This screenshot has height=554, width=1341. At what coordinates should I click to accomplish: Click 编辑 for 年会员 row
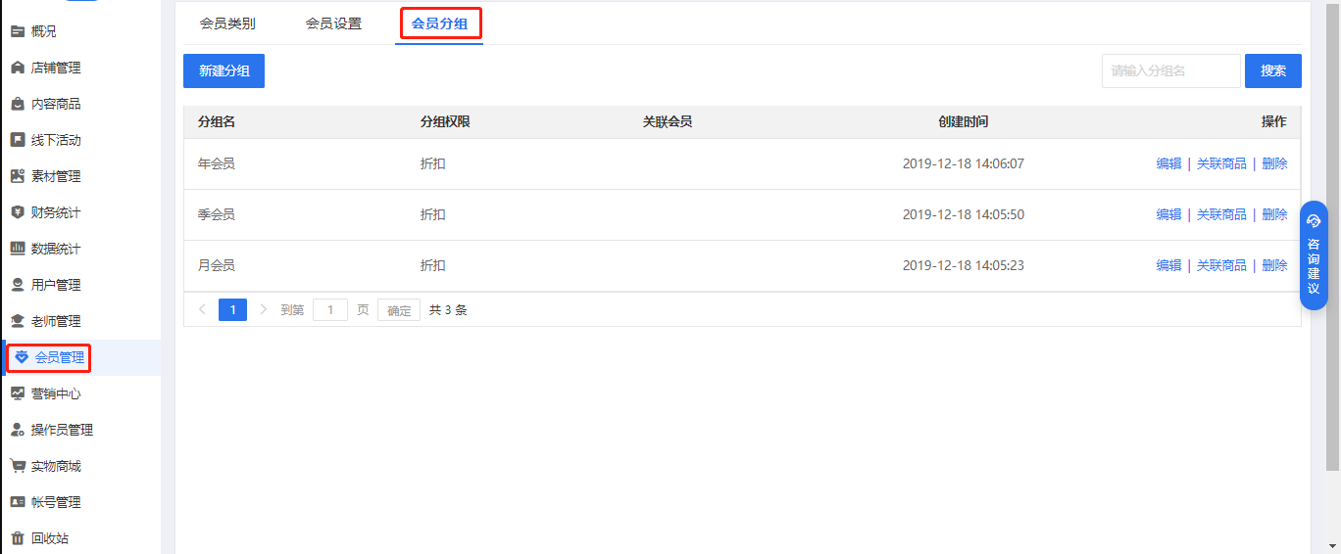(1168, 164)
